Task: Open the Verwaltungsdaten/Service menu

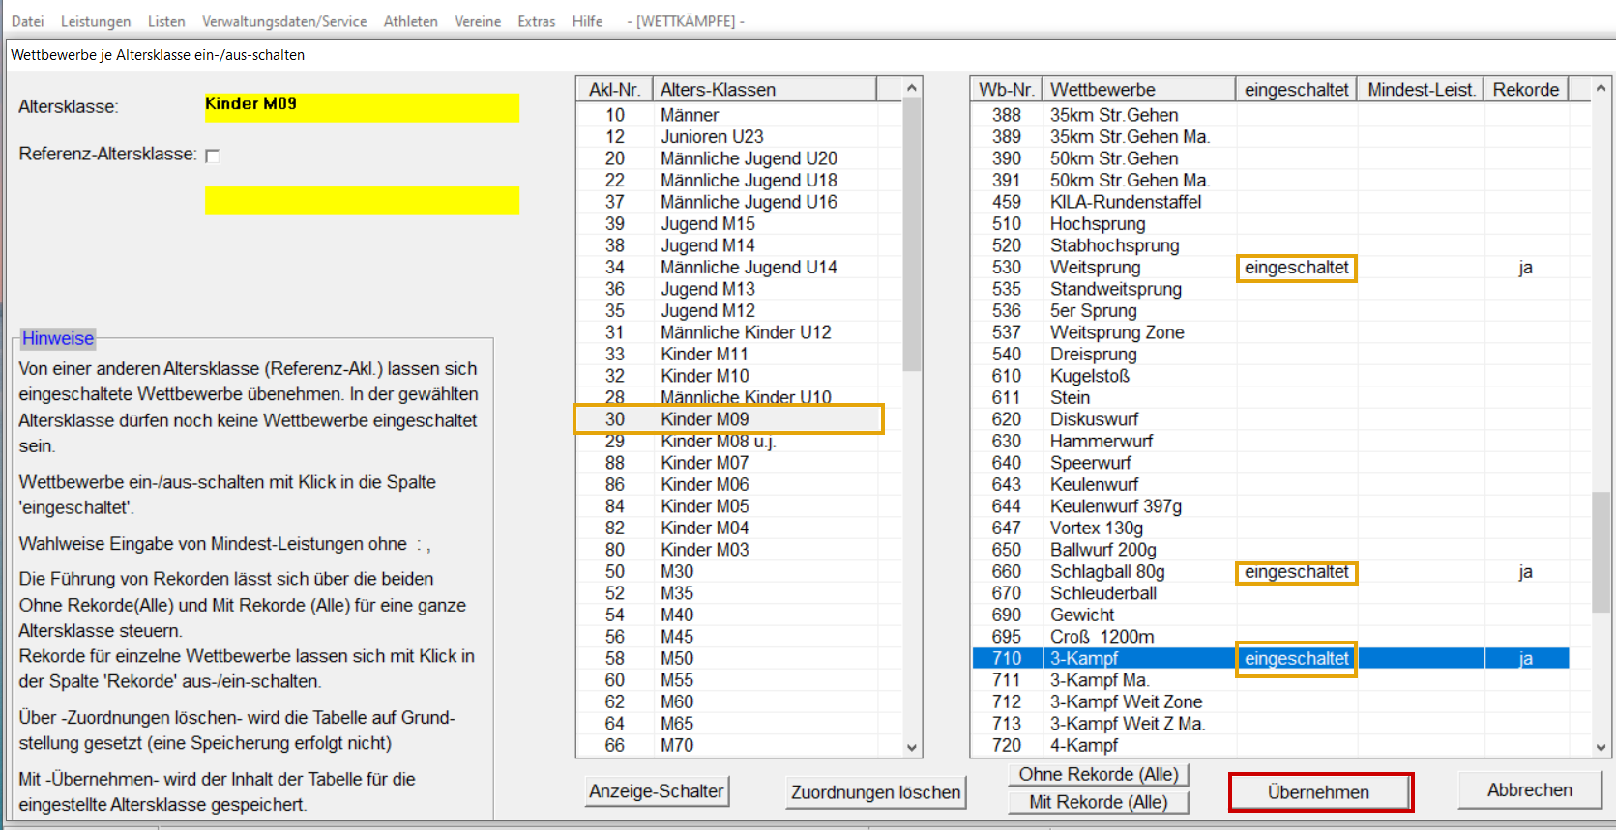Action: [284, 21]
